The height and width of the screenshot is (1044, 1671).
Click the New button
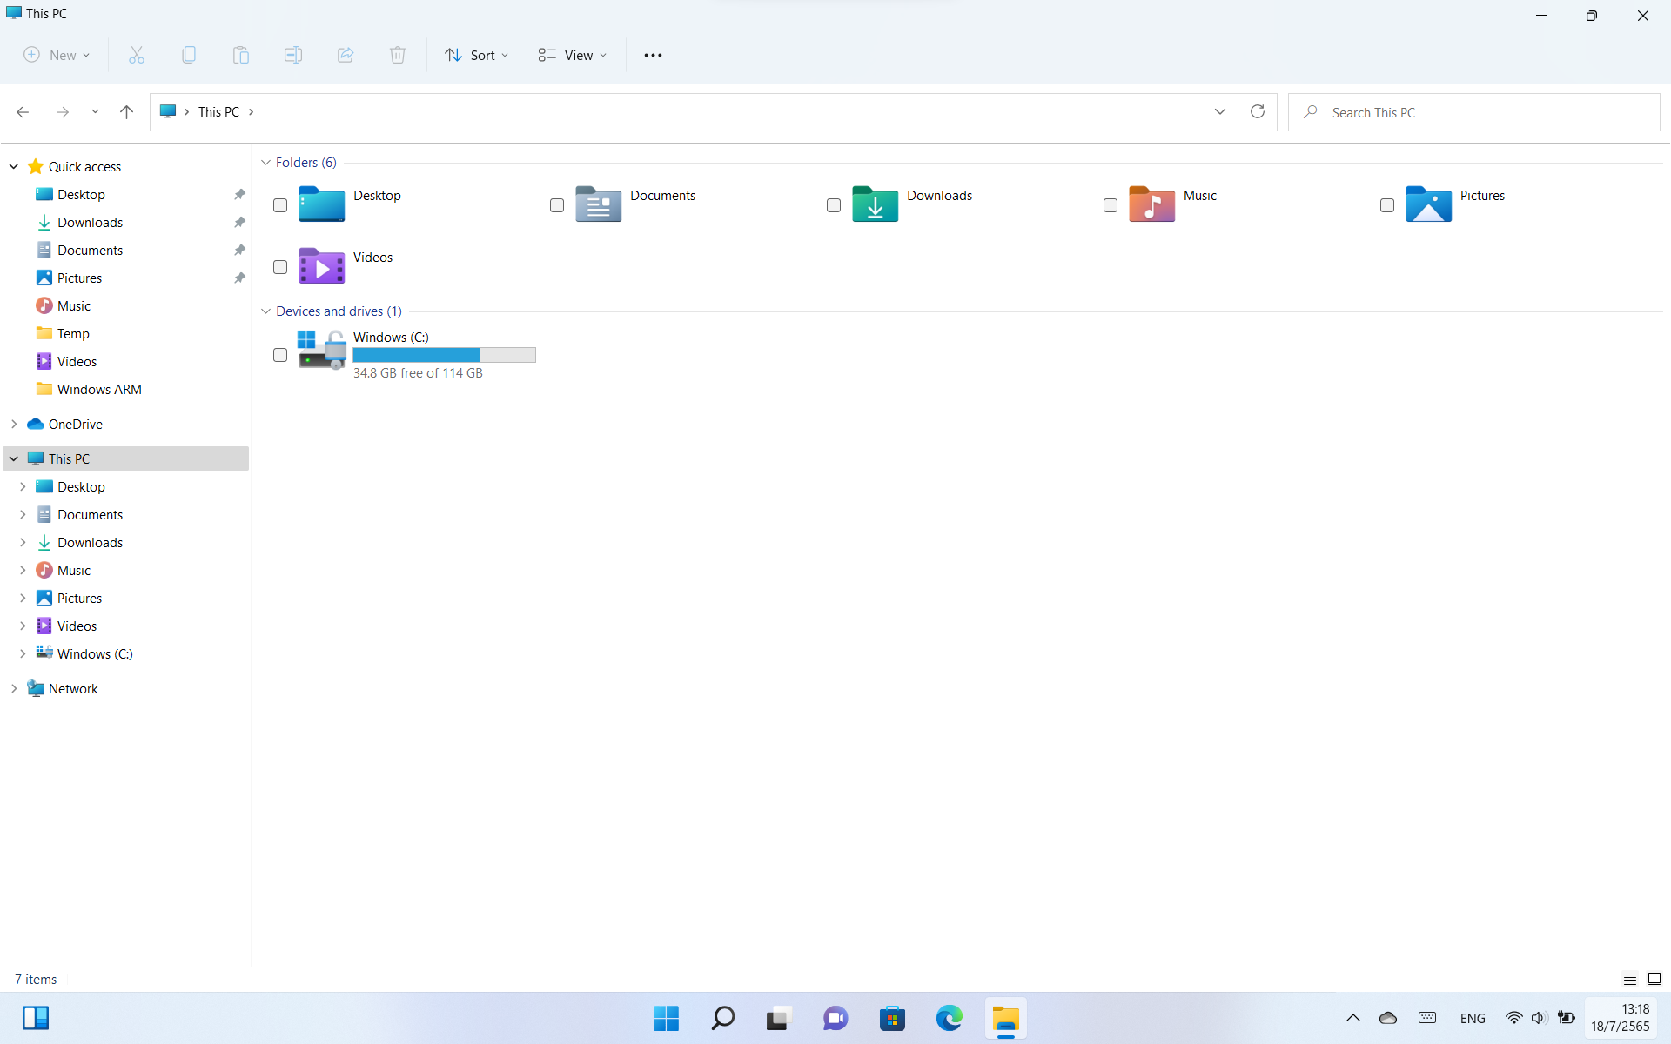pyautogui.click(x=57, y=55)
